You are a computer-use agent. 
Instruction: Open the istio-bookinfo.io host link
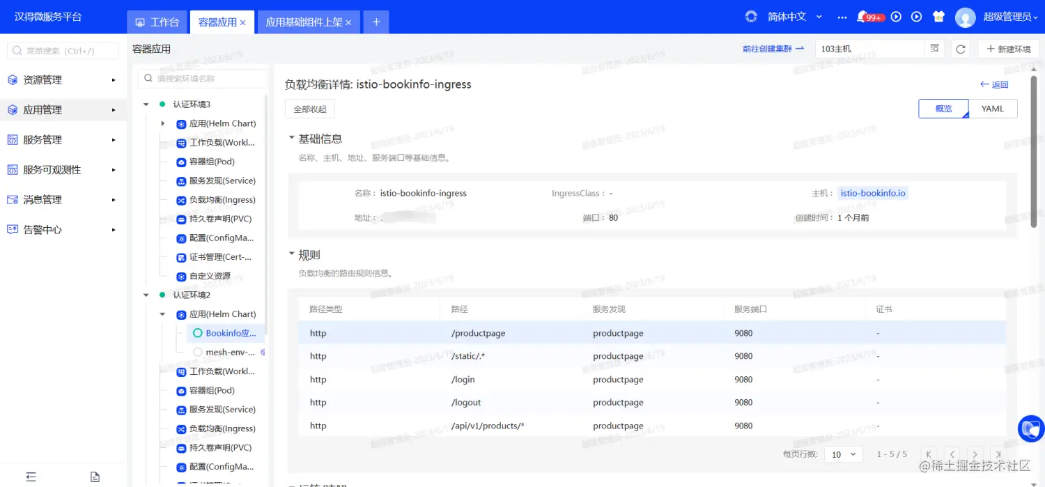pyautogui.click(x=873, y=193)
